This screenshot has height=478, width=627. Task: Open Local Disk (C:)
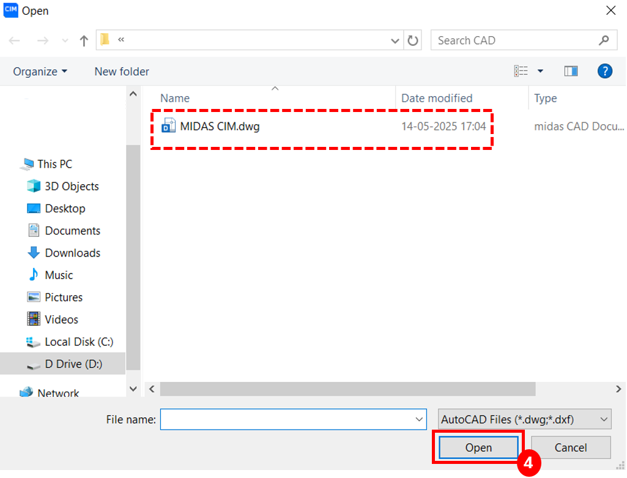(x=79, y=342)
